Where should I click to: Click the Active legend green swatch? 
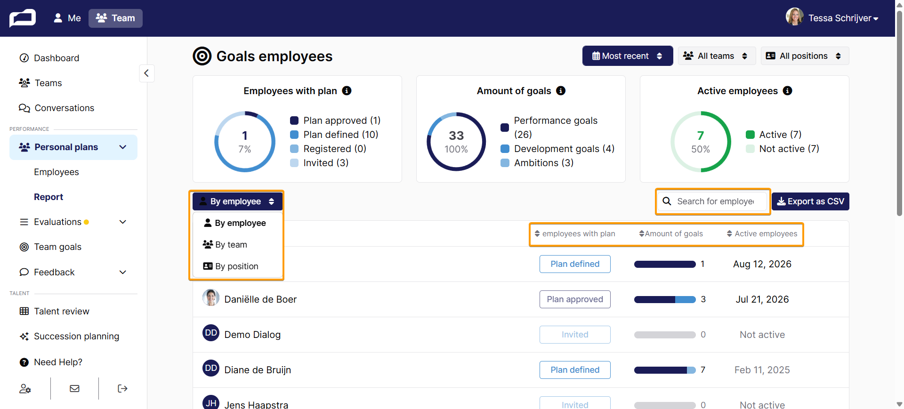point(751,135)
